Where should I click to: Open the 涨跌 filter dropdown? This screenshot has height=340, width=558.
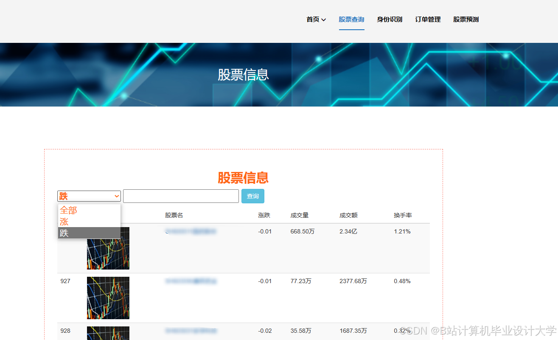(89, 196)
